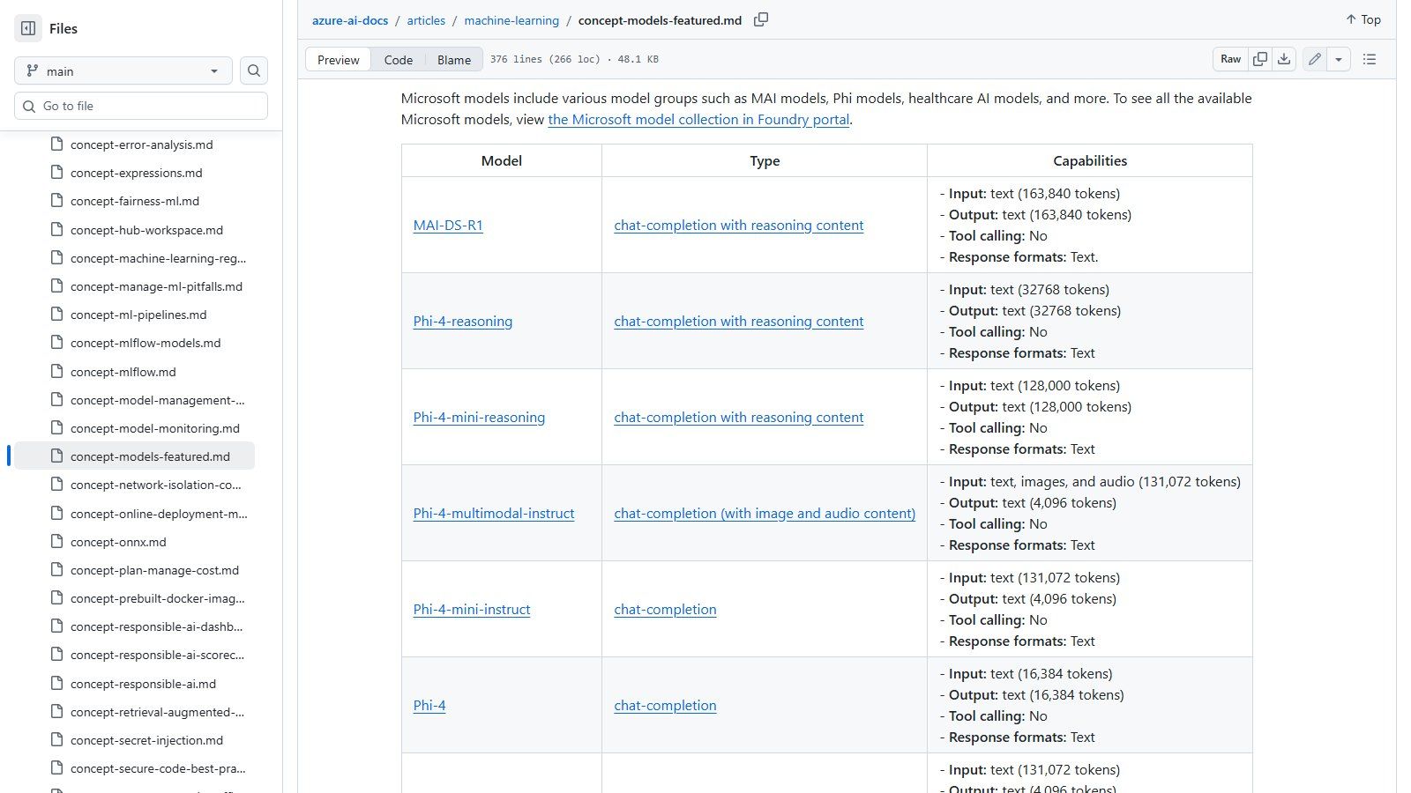Open the Phi-4-multimodal-instruct model link

(x=494, y=514)
